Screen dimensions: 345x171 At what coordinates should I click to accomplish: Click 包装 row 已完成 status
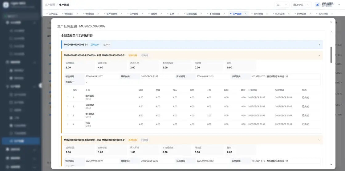tap(305, 124)
